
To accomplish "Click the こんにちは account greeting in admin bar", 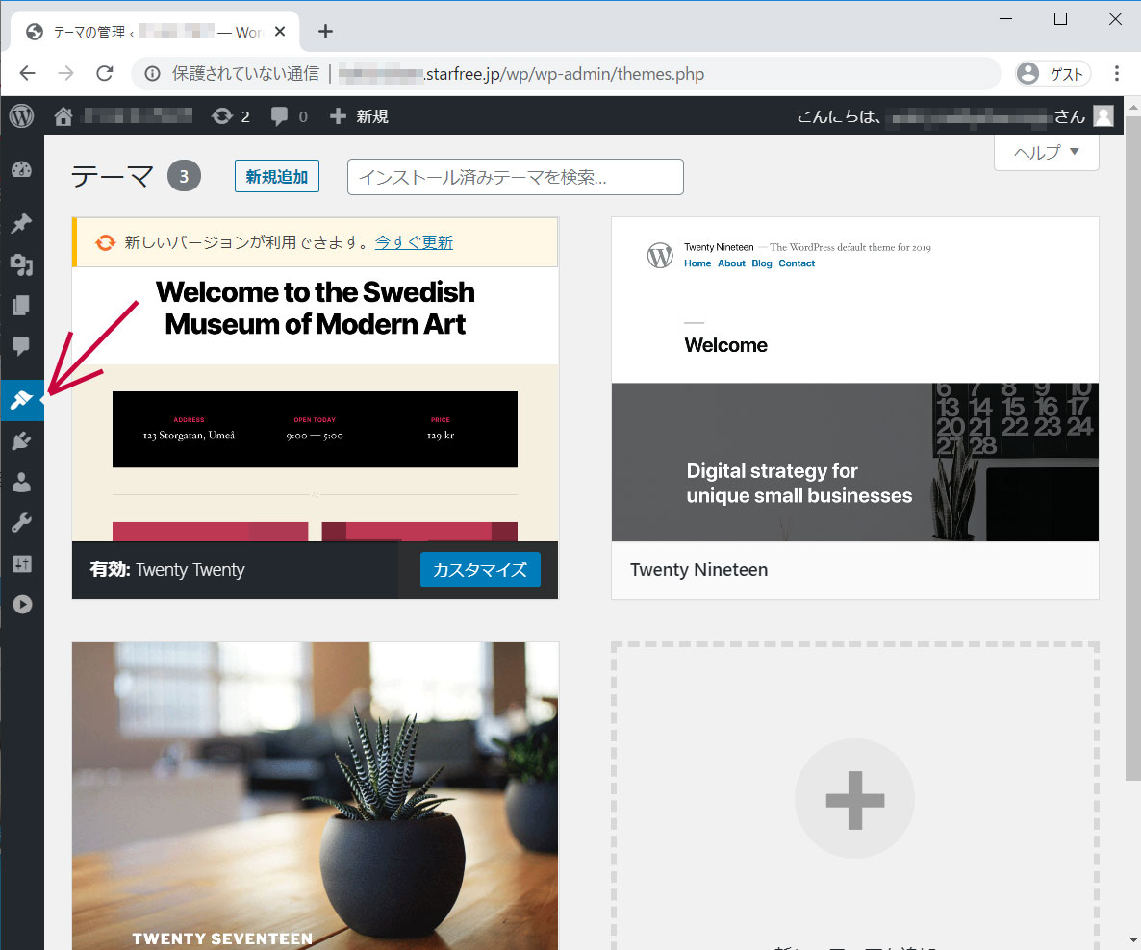I will tap(941, 116).
